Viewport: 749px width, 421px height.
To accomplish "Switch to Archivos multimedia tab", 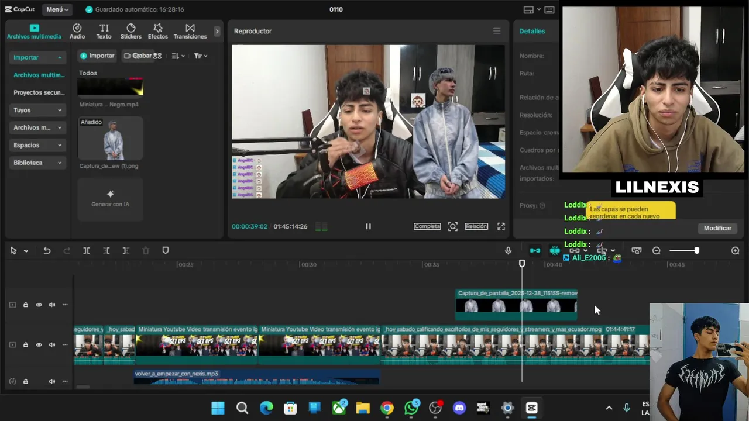I will point(34,32).
